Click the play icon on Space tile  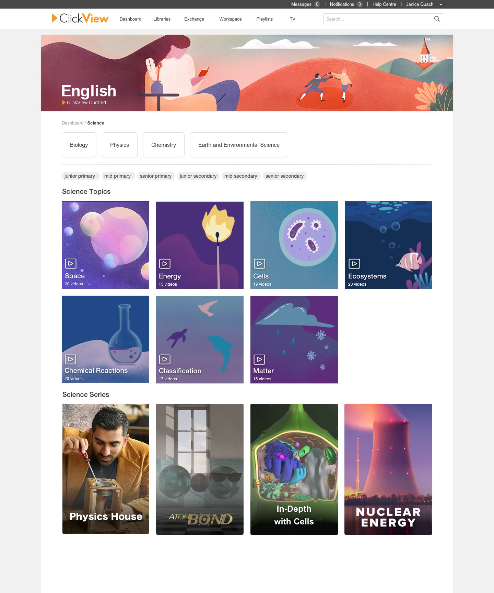(71, 263)
